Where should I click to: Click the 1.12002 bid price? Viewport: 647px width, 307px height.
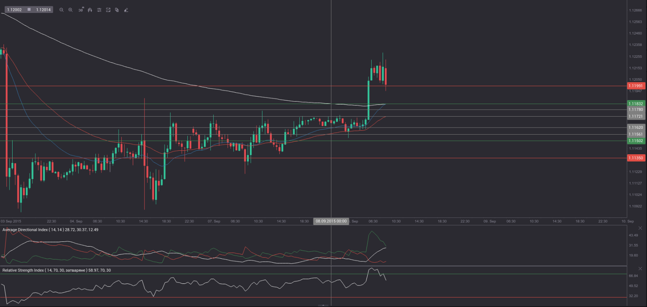15,10
